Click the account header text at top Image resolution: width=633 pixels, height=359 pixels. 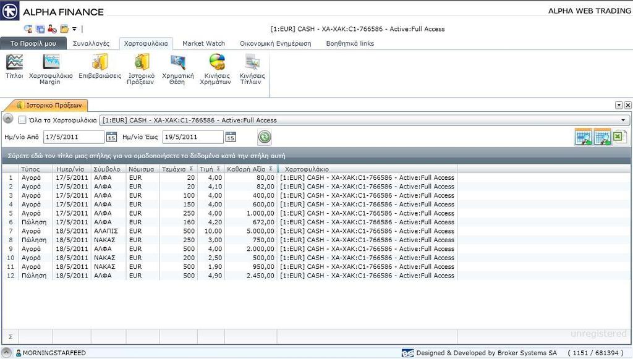tap(357, 29)
